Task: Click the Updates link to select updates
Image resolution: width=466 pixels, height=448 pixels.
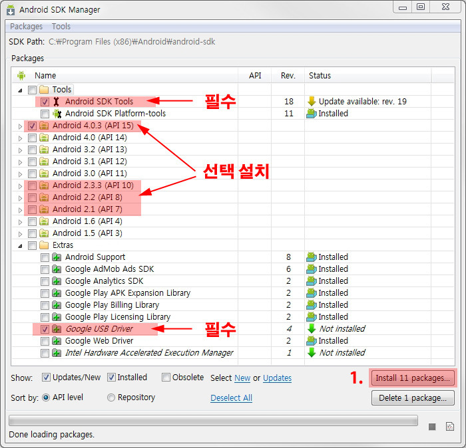Action: tap(278, 378)
